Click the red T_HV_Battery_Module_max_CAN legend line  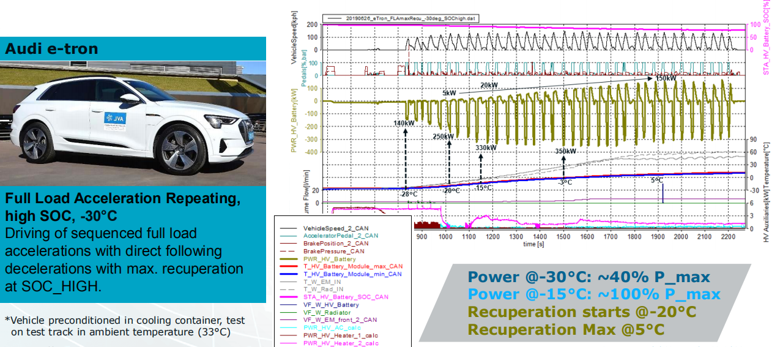click(x=289, y=266)
